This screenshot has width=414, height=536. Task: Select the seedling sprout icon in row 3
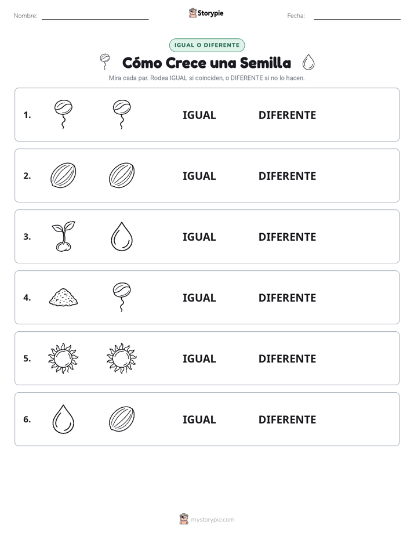coord(64,236)
